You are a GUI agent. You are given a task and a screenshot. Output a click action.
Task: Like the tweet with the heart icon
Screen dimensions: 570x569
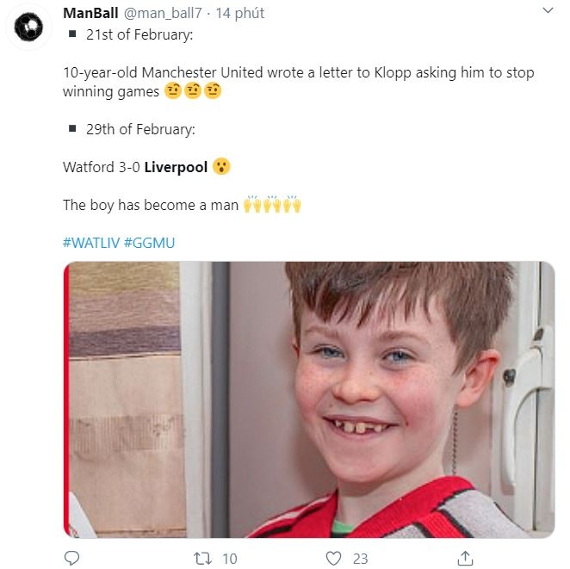333,558
